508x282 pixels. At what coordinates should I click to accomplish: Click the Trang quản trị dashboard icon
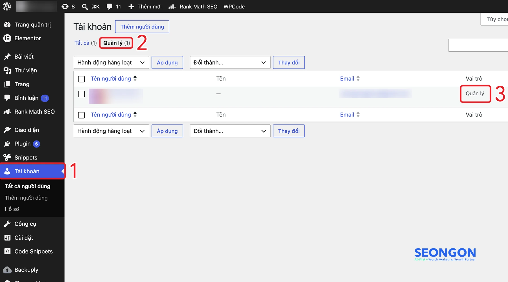tap(7, 25)
